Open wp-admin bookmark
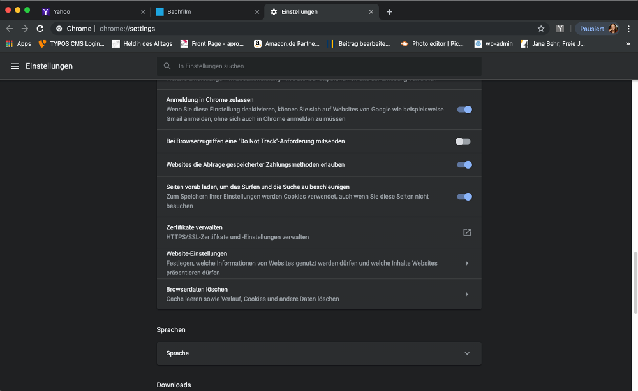This screenshot has width=638, height=391. tap(494, 43)
